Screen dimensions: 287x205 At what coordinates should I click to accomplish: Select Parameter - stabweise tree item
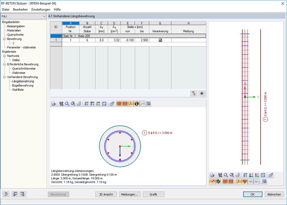(x=21, y=47)
